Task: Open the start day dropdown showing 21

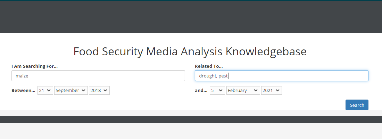Action: [45, 90]
